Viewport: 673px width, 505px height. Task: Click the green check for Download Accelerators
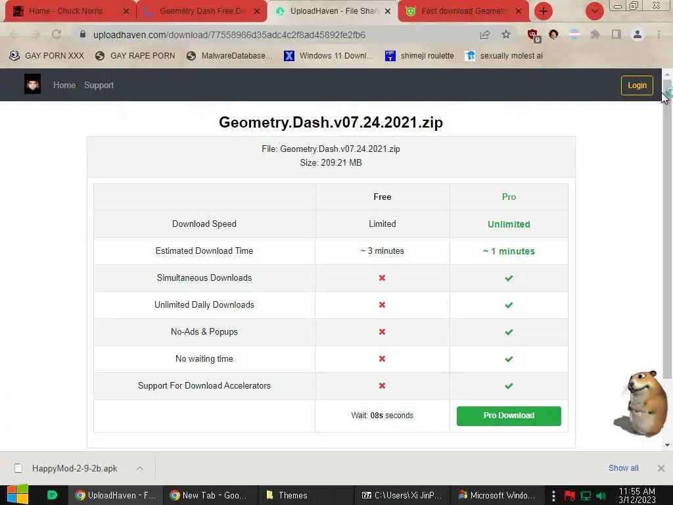click(509, 386)
